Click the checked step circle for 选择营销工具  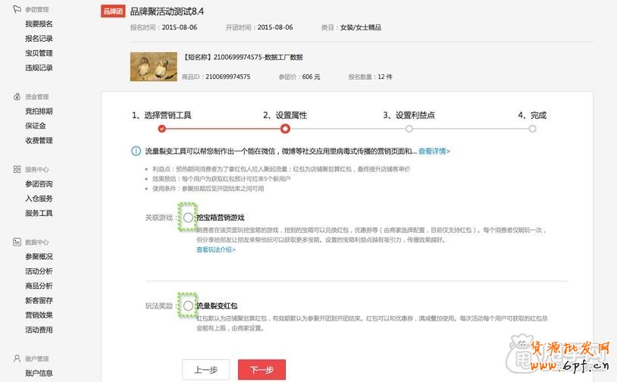coord(161,129)
